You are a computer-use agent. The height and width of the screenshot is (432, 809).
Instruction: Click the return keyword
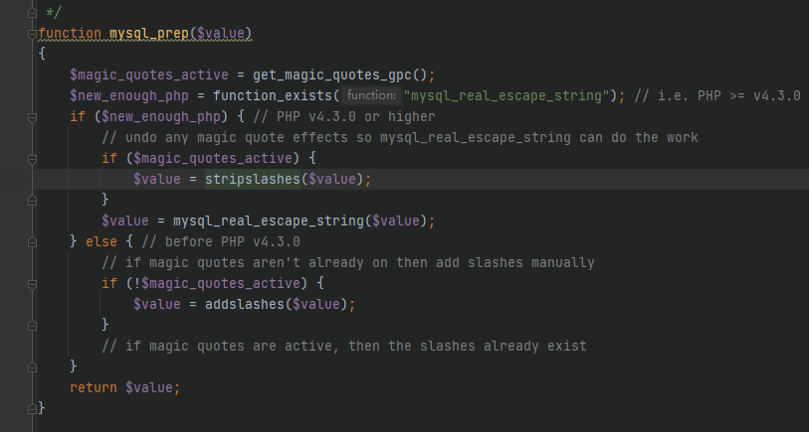point(94,387)
